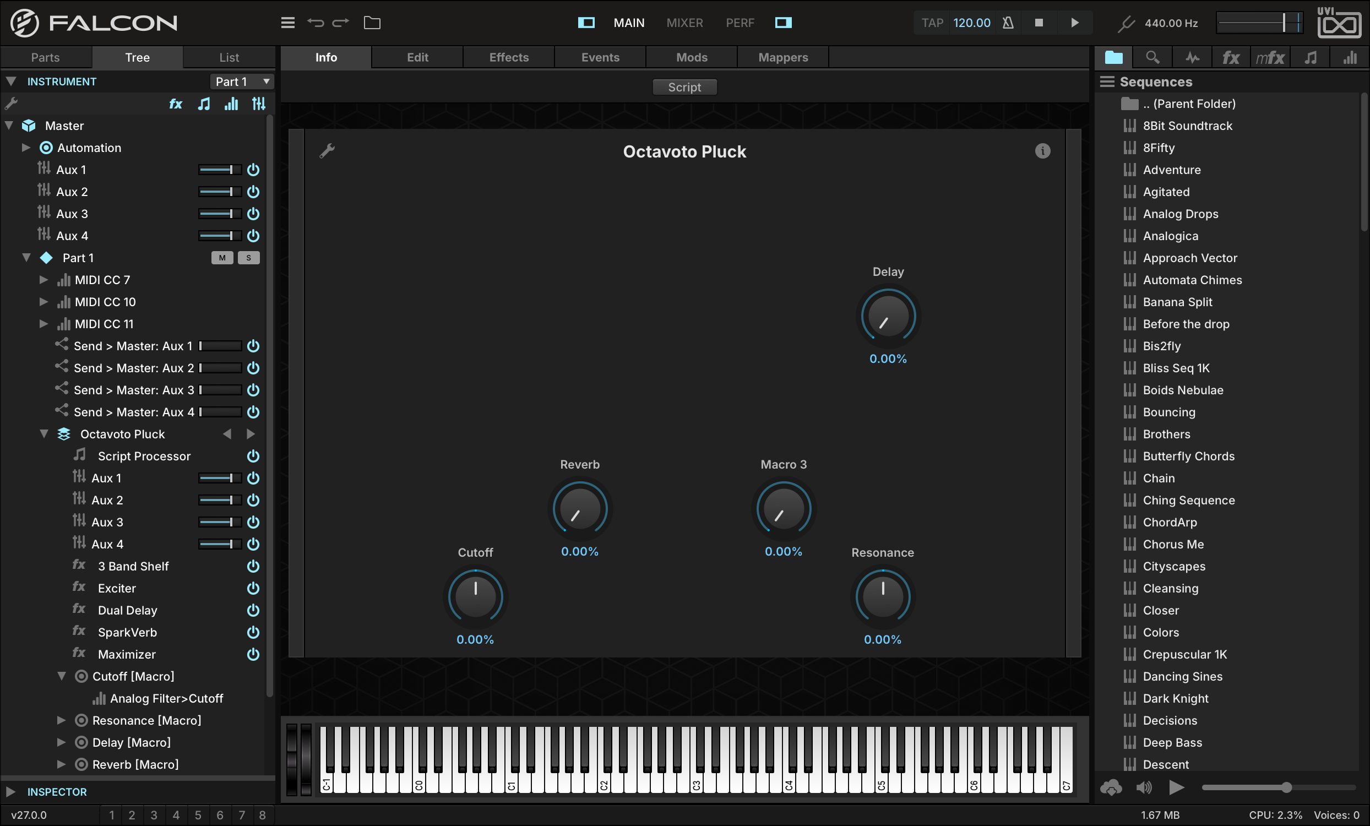
Task: Open the Edit tab
Action: coord(417,57)
